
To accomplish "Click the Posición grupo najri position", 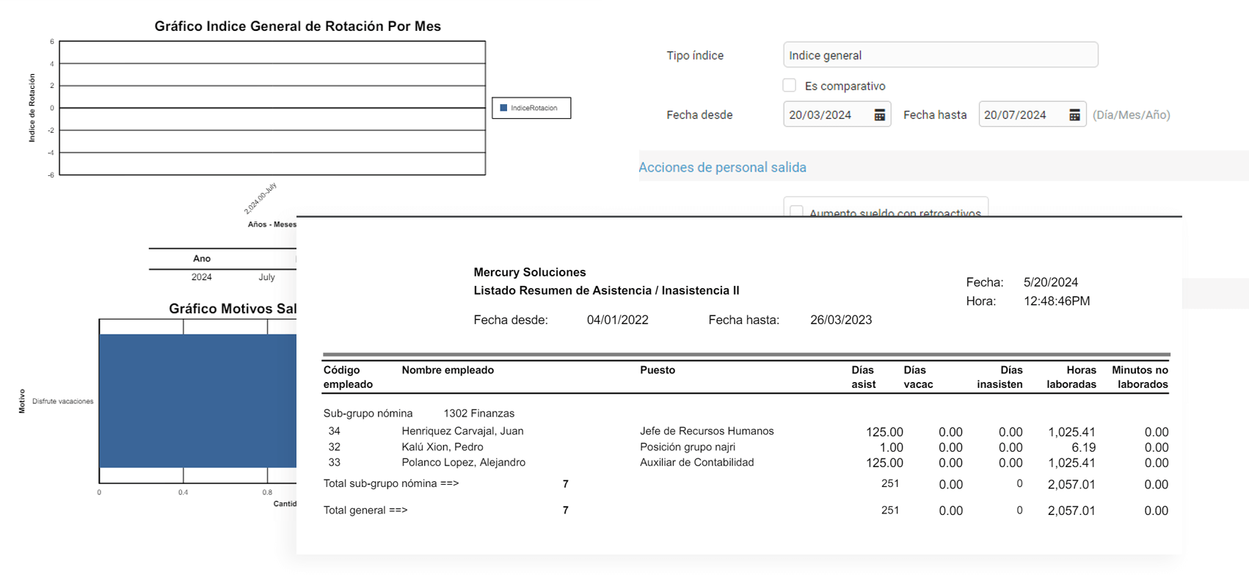I will [x=688, y=447].
